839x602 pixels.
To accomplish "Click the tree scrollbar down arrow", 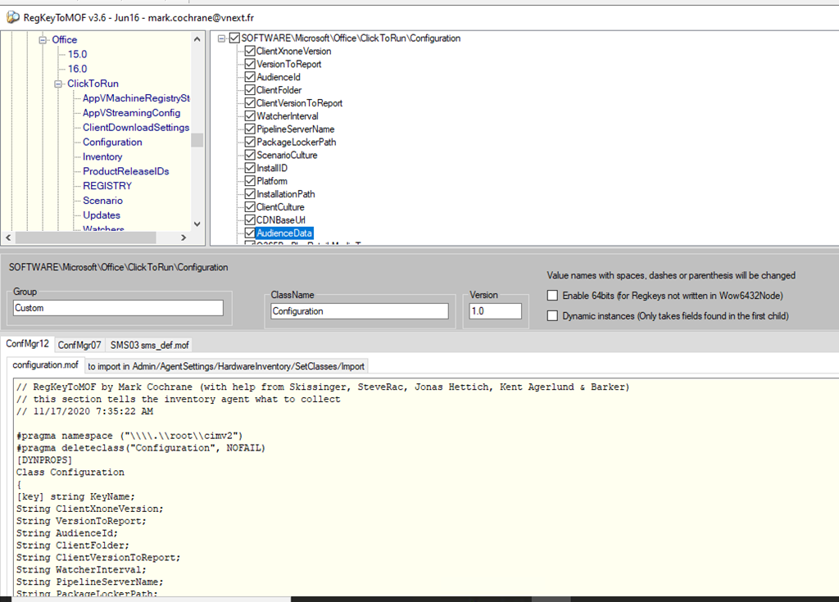I will pyautogui.click(x=197, y=224).
